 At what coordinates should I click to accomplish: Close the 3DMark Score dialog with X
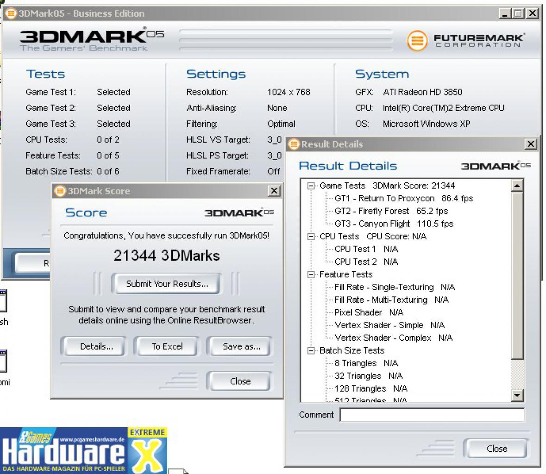(274, 191)
